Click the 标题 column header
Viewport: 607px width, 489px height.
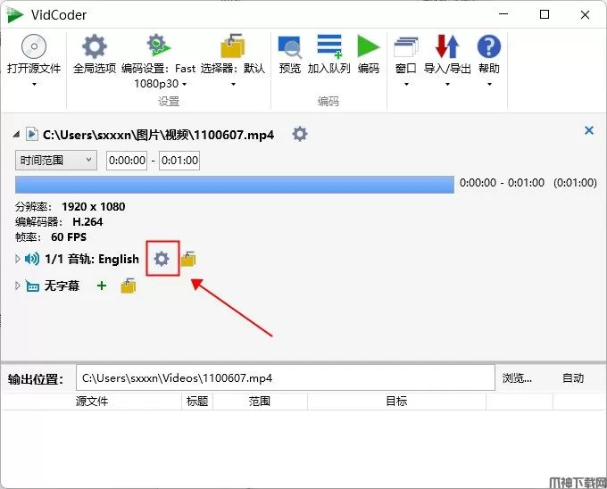[197, 402]
